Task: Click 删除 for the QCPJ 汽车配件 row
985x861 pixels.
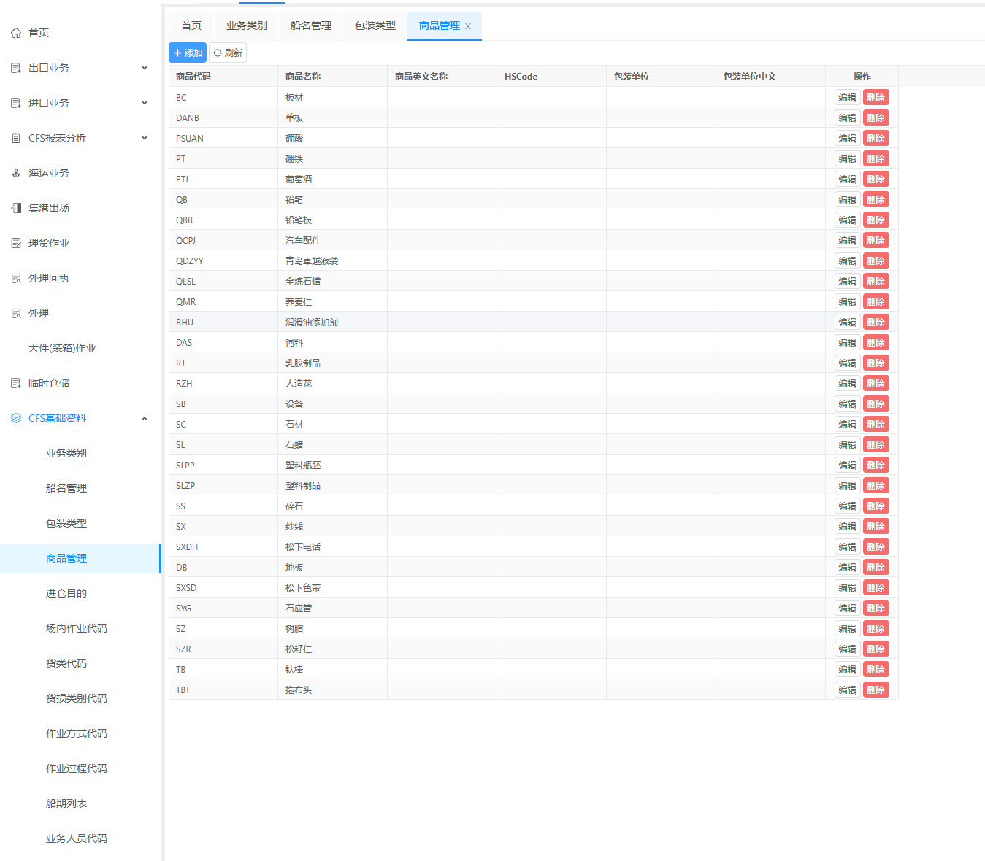Action: tap(875, 240)
